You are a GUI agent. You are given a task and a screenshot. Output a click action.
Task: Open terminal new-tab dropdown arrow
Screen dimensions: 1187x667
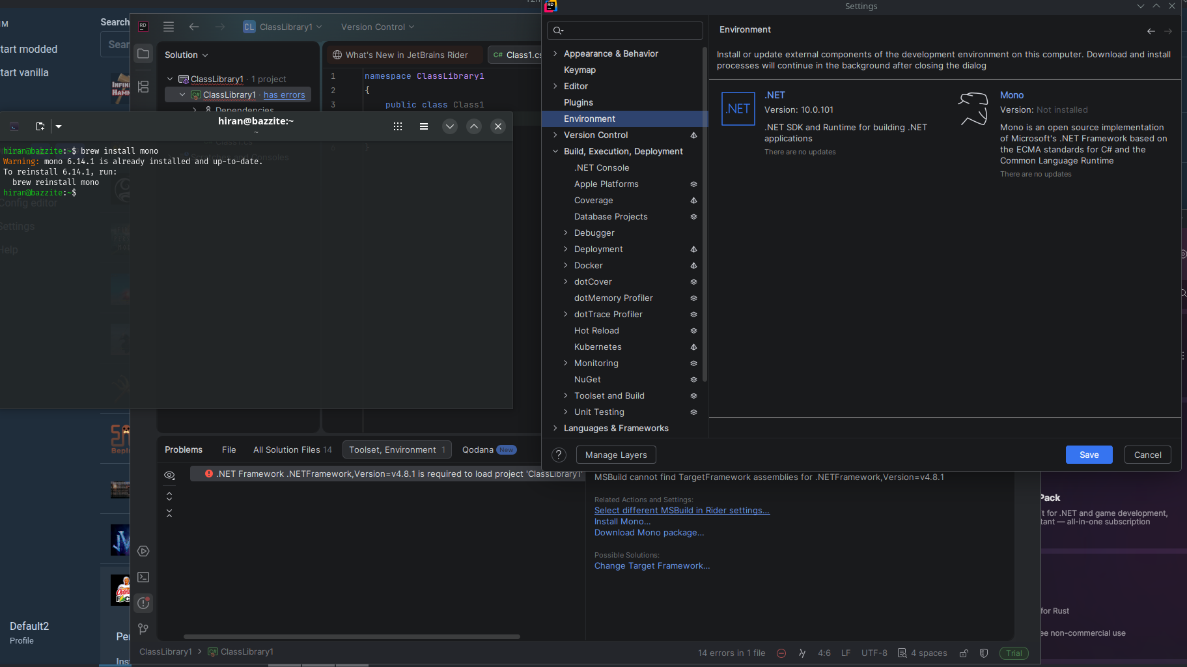(x=59, y=126)
